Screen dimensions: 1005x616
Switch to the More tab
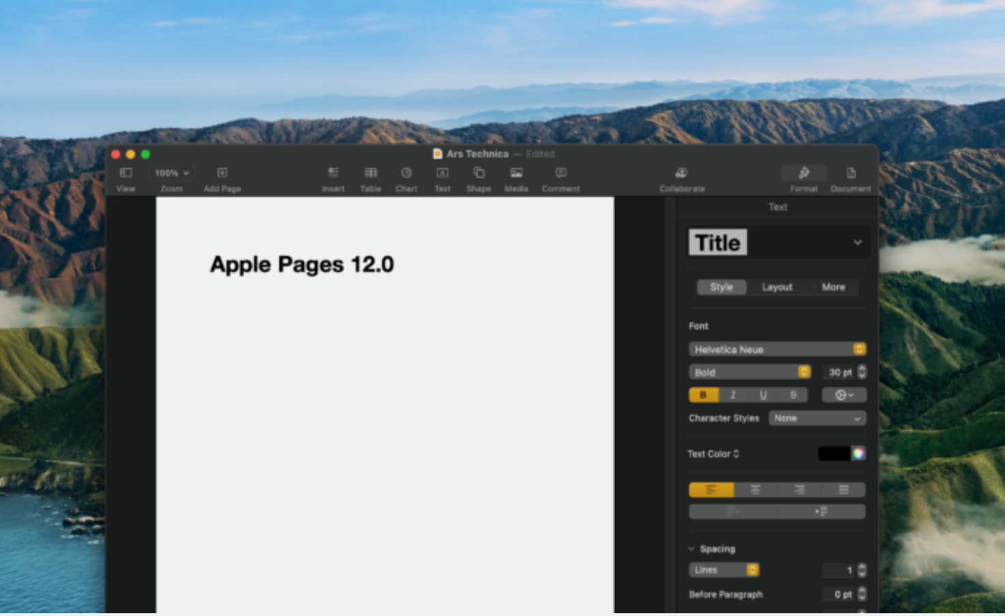click(833, 288)
